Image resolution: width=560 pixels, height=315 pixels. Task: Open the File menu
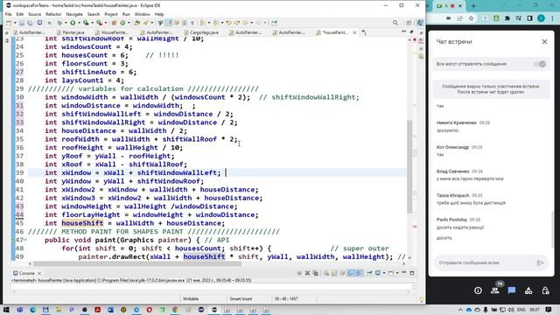(x=8, y=14)
